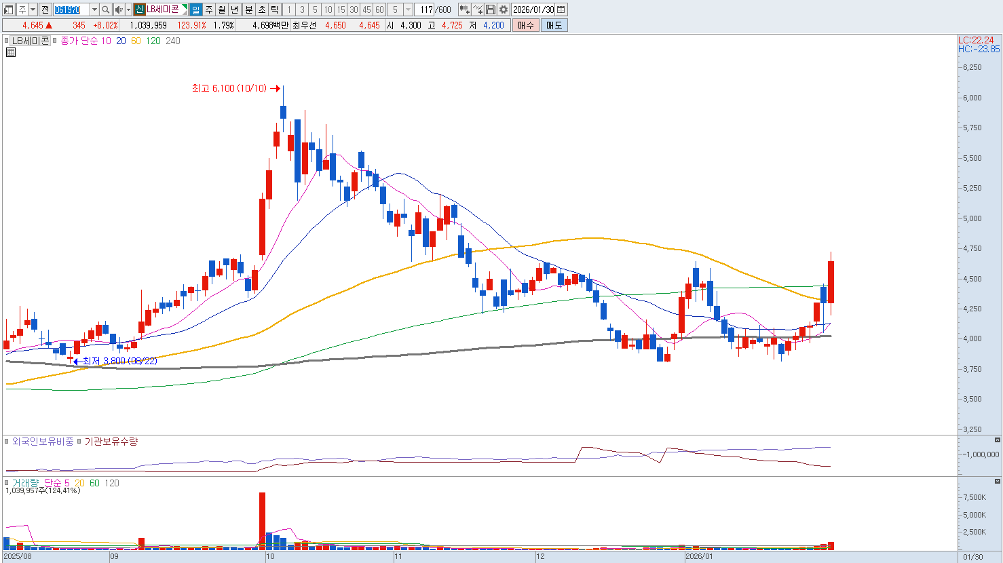Click the stock search magnifier icon
Screen dimensions: 1003x563
(x=106, y=9)
